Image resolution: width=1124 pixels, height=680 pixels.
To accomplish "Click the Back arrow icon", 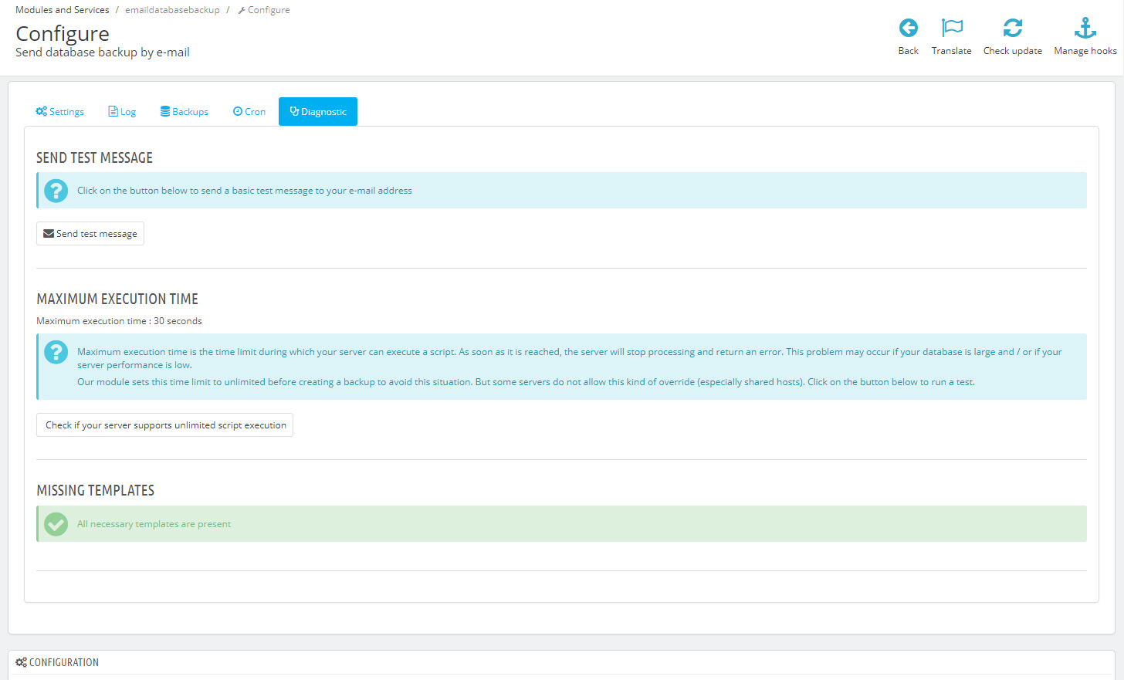I will (908, 29).
